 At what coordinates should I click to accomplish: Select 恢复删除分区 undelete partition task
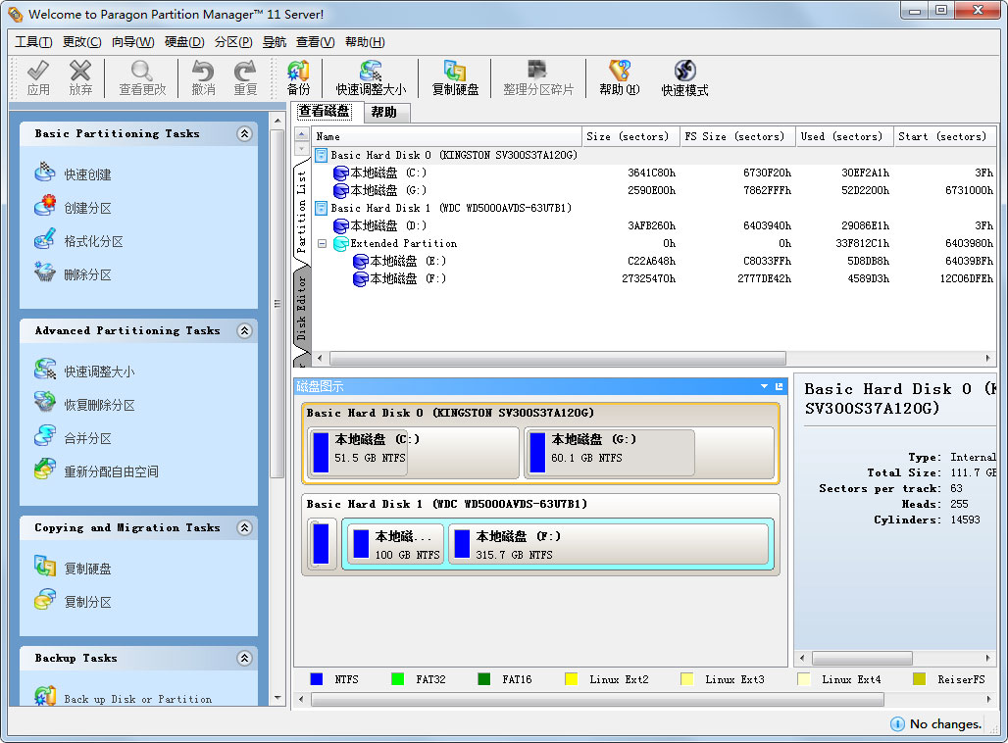point(98,405)
